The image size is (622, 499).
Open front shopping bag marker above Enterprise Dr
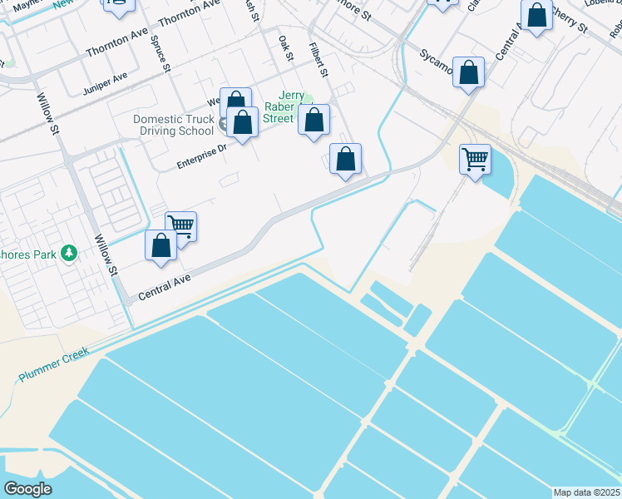pyautogui.click(x=242, y=125)
